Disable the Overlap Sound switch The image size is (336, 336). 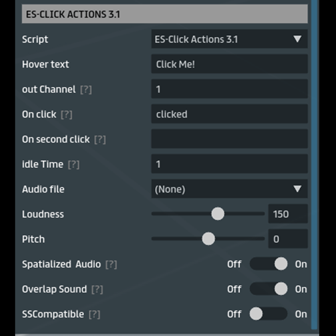(269, 289)
